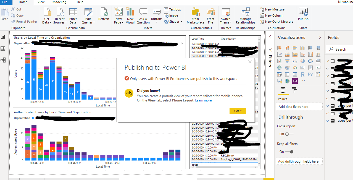
Task: Open more visuals ellipsis
Action: pos(302,81)
